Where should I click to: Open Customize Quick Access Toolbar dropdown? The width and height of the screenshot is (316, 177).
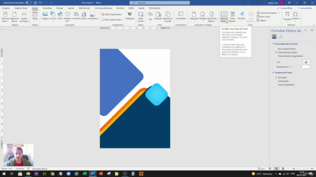(x=51, y=3)
